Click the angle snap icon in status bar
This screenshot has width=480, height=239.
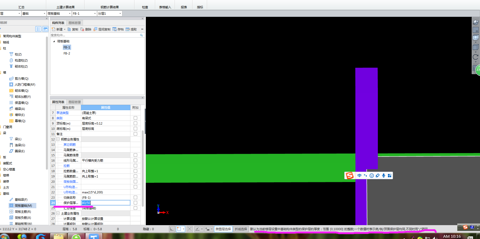(197, 229)
